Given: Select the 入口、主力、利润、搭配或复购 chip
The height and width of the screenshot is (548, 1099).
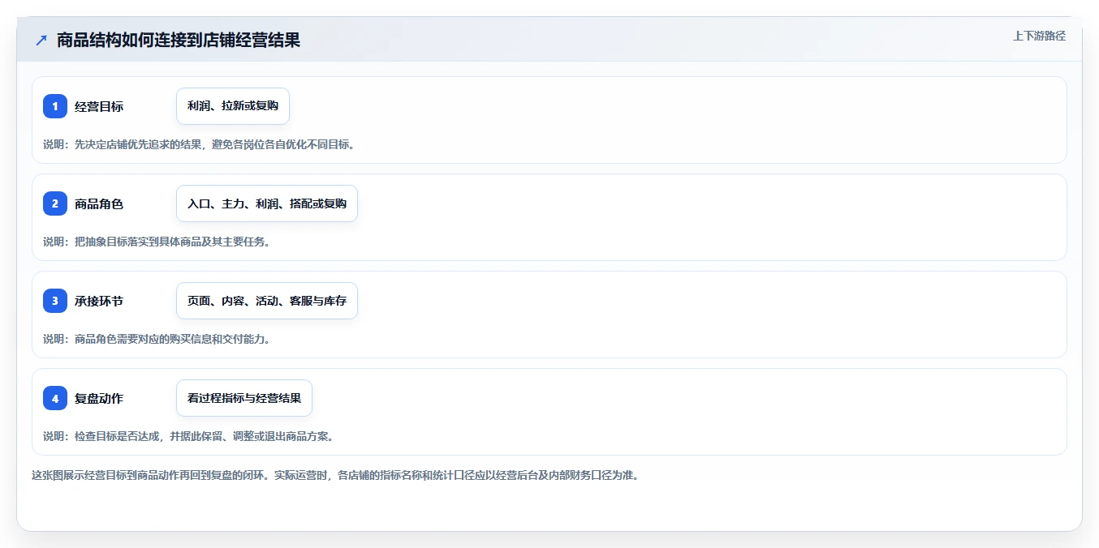Looking at the screenshot, I should pos(267,203).
